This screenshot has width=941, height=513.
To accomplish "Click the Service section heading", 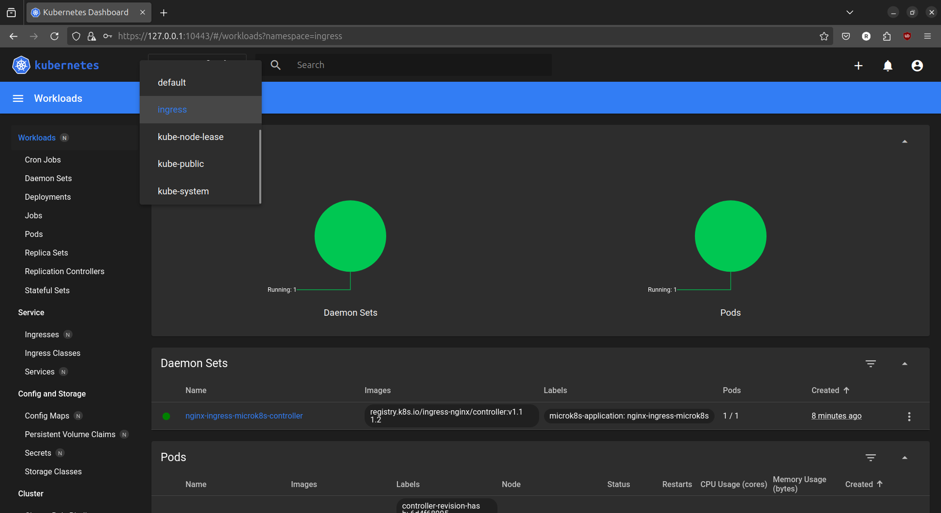I will [31, 313].
